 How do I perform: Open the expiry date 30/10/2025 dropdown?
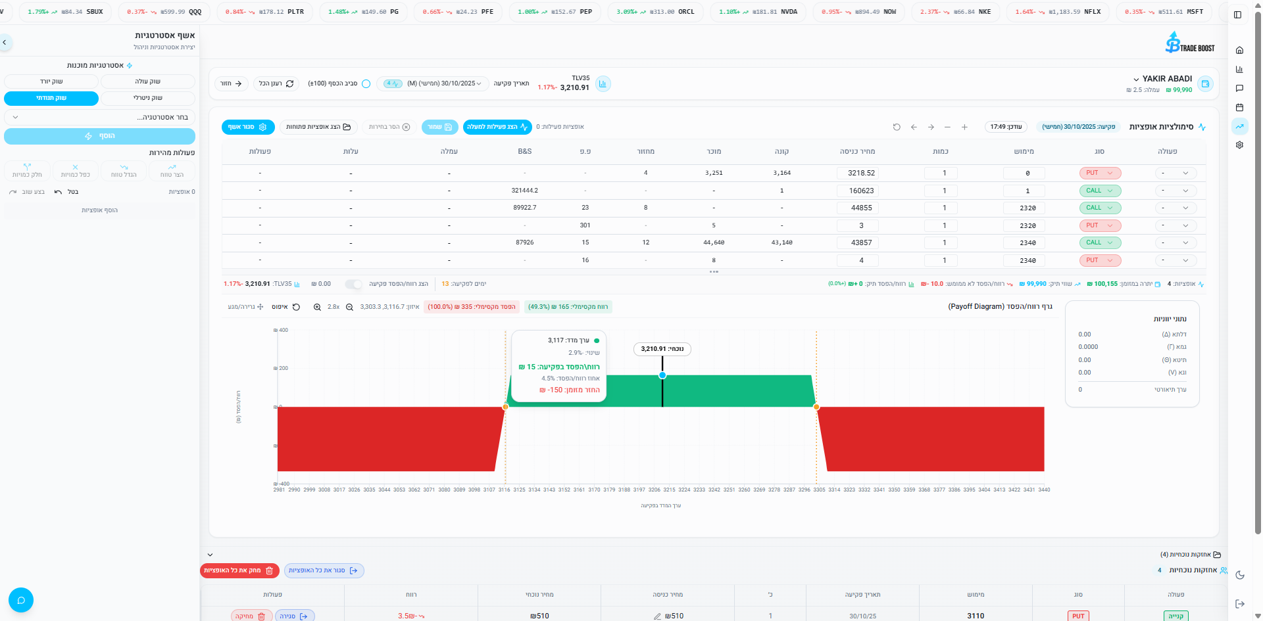(x=432, y=83)
